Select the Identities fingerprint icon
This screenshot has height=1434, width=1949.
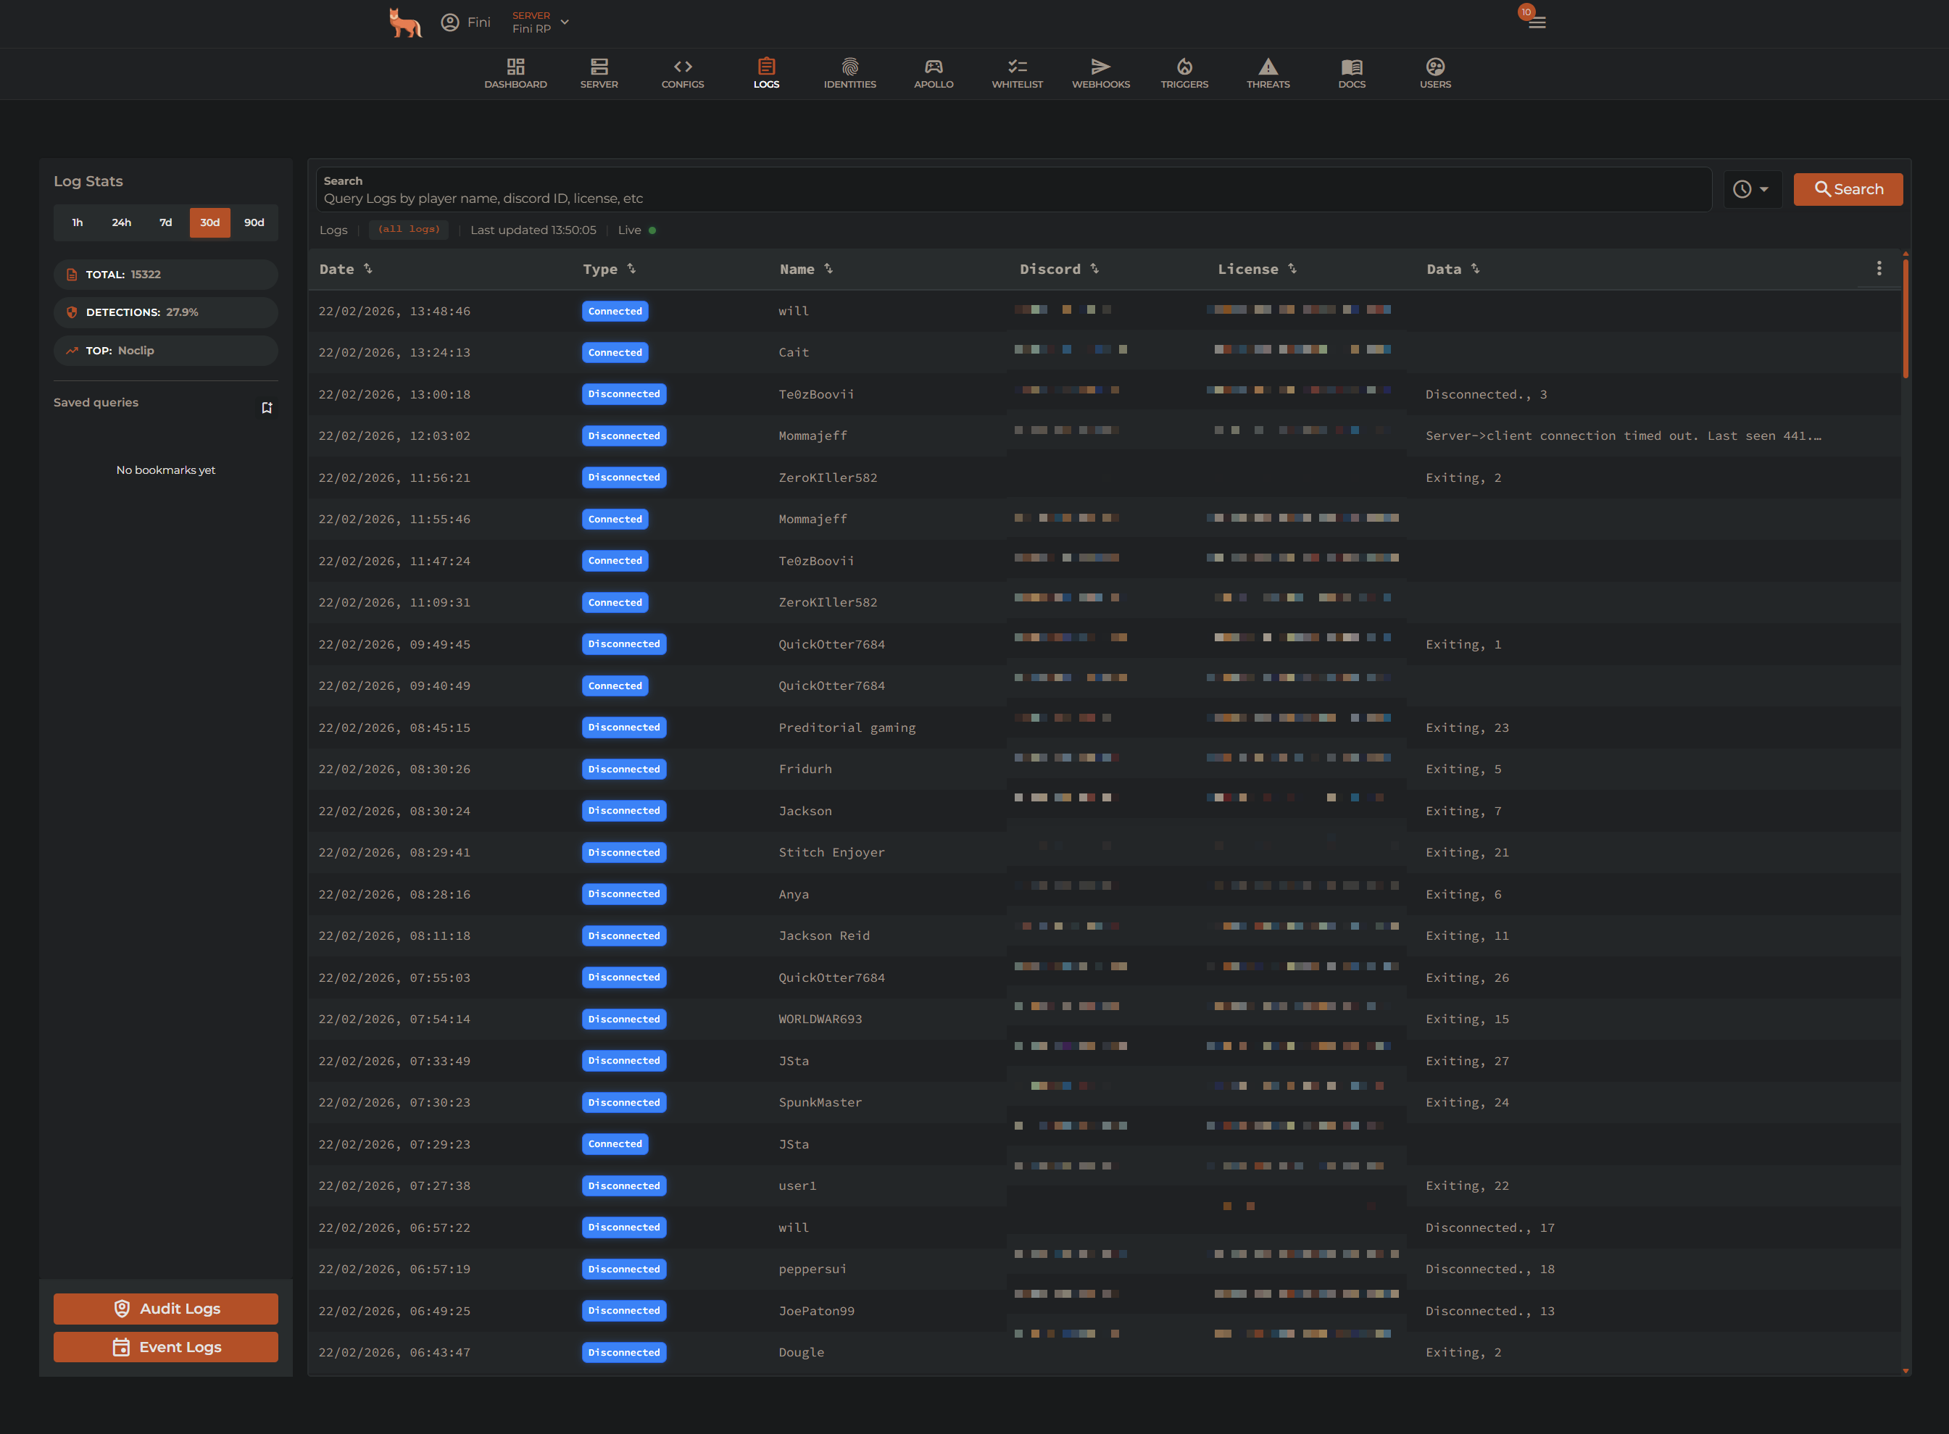click(x=849, y=74)
